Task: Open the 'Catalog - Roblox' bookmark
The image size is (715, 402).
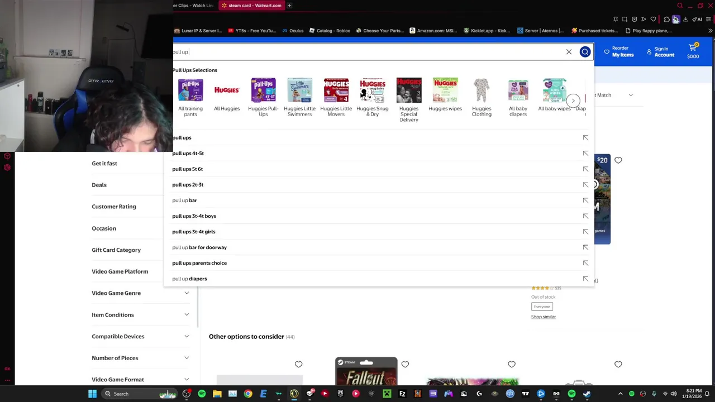Action: (329, 31)
